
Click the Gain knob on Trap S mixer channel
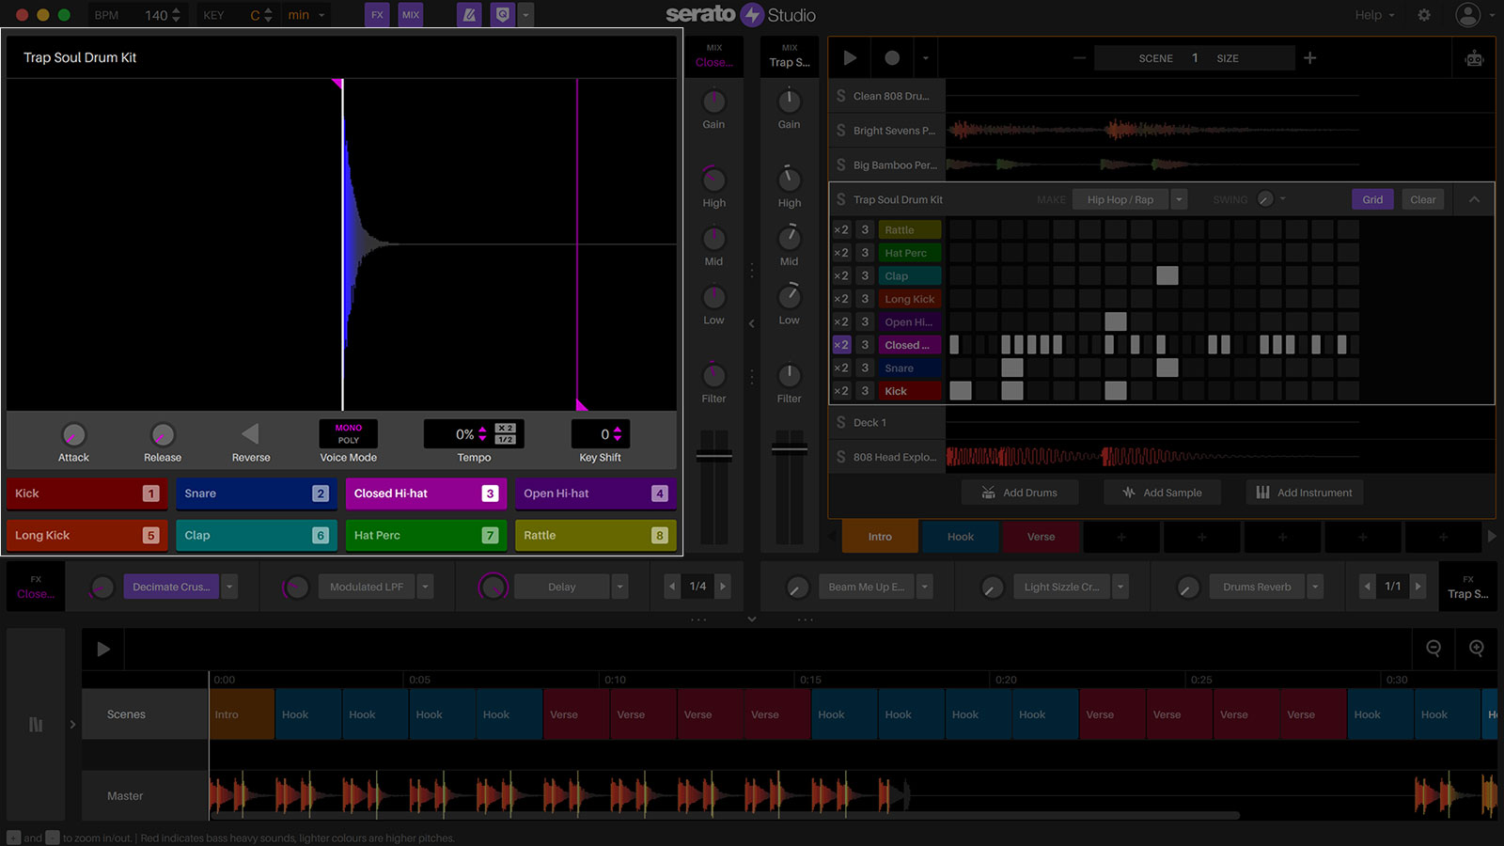pos(790,101)
